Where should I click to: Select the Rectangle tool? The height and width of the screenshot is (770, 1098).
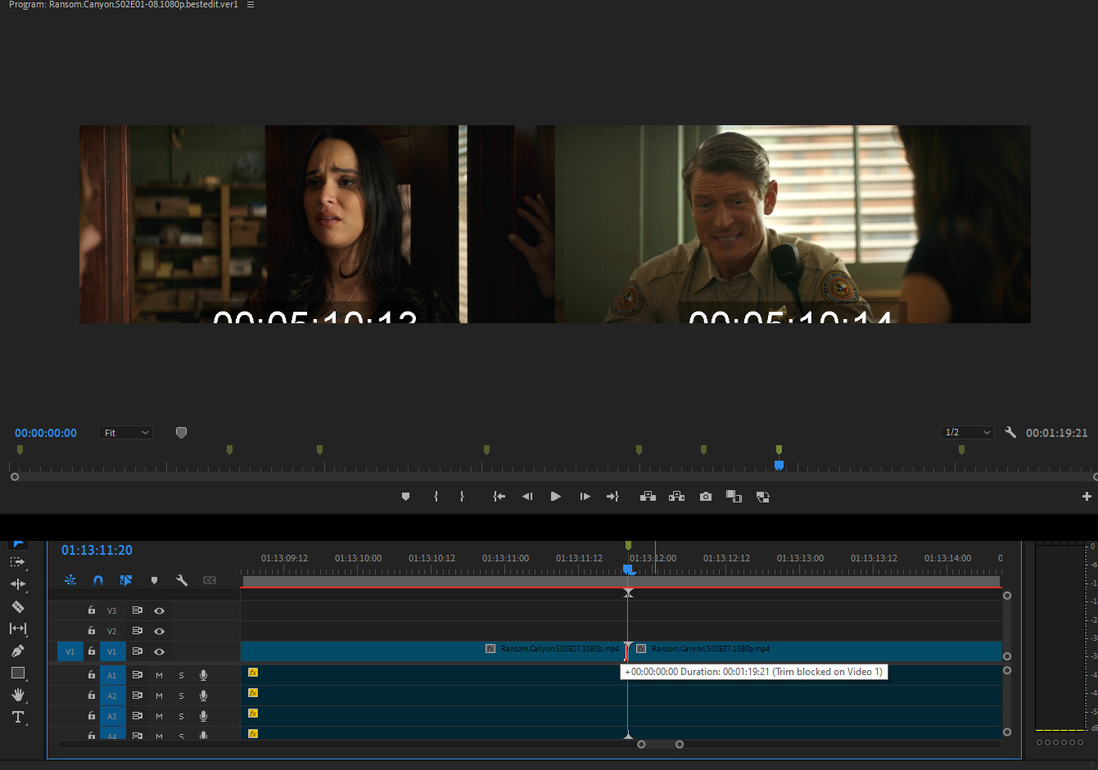click(x=17, y=673)
